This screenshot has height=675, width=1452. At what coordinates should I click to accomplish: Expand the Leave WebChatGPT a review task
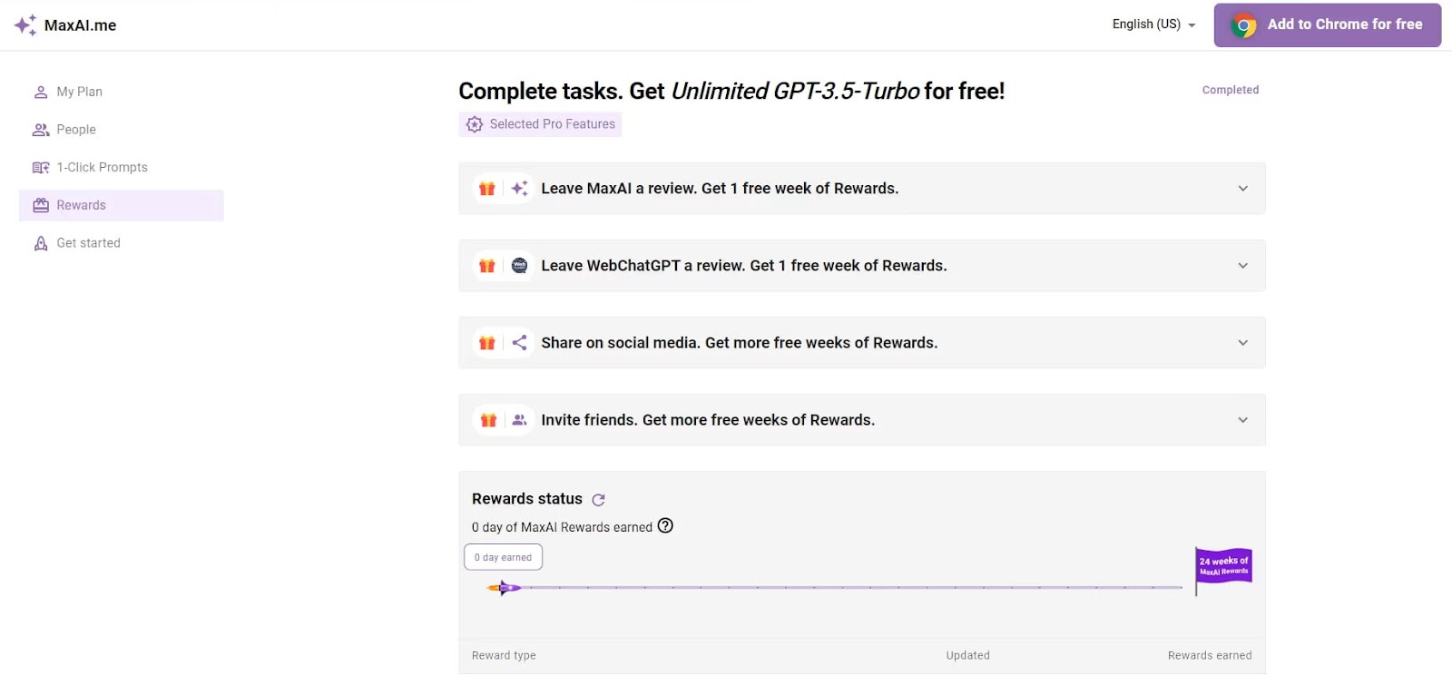(1242, 266)
